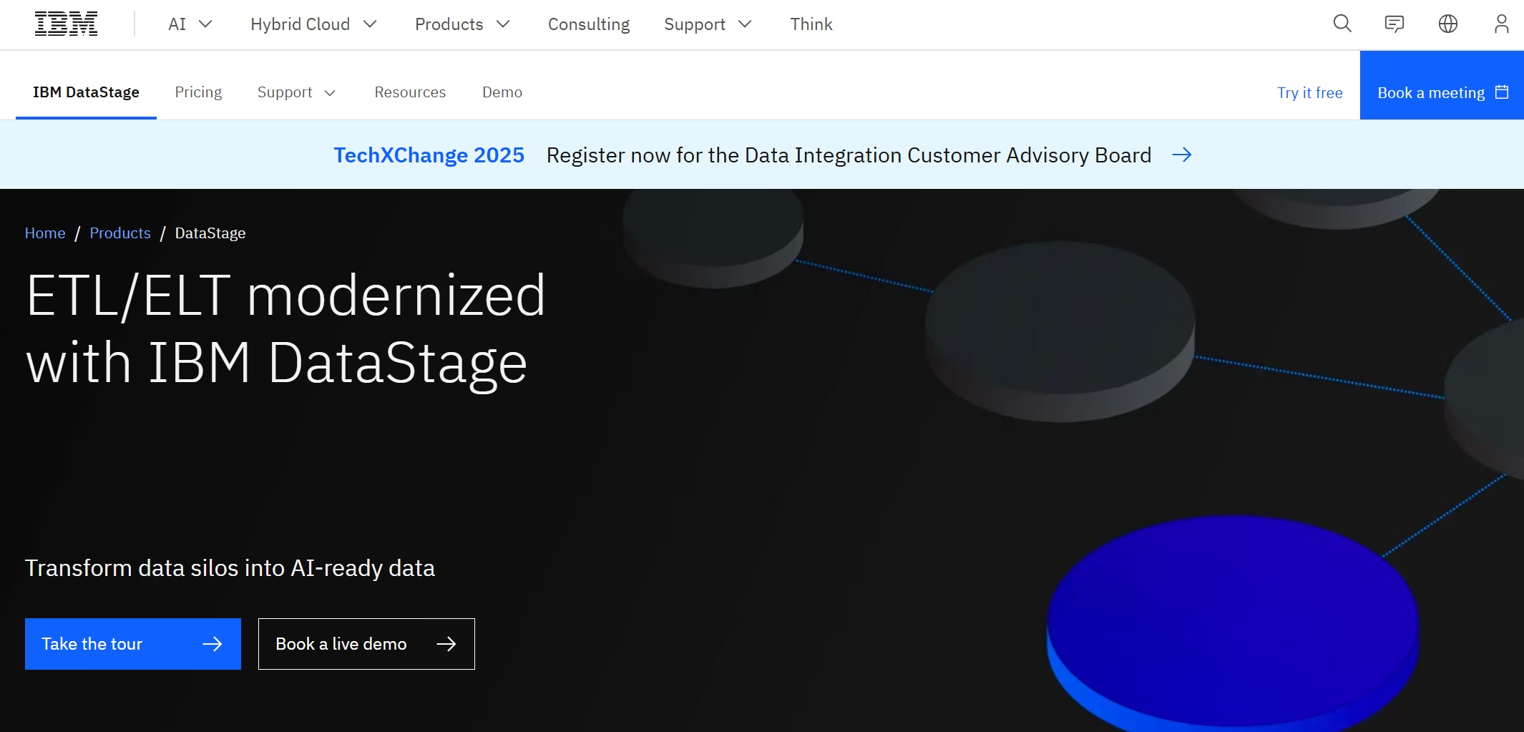Navigate to Home via breadcrumb

[45, 233]
